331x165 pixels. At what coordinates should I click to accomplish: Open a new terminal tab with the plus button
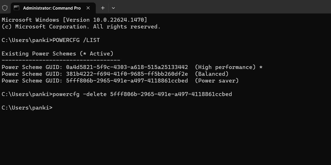pyautogui.click(x=103, y=8)
